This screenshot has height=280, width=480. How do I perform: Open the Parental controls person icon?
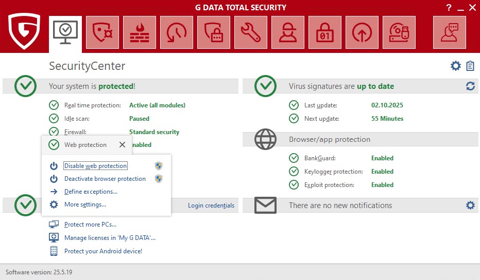coord(288,32)
